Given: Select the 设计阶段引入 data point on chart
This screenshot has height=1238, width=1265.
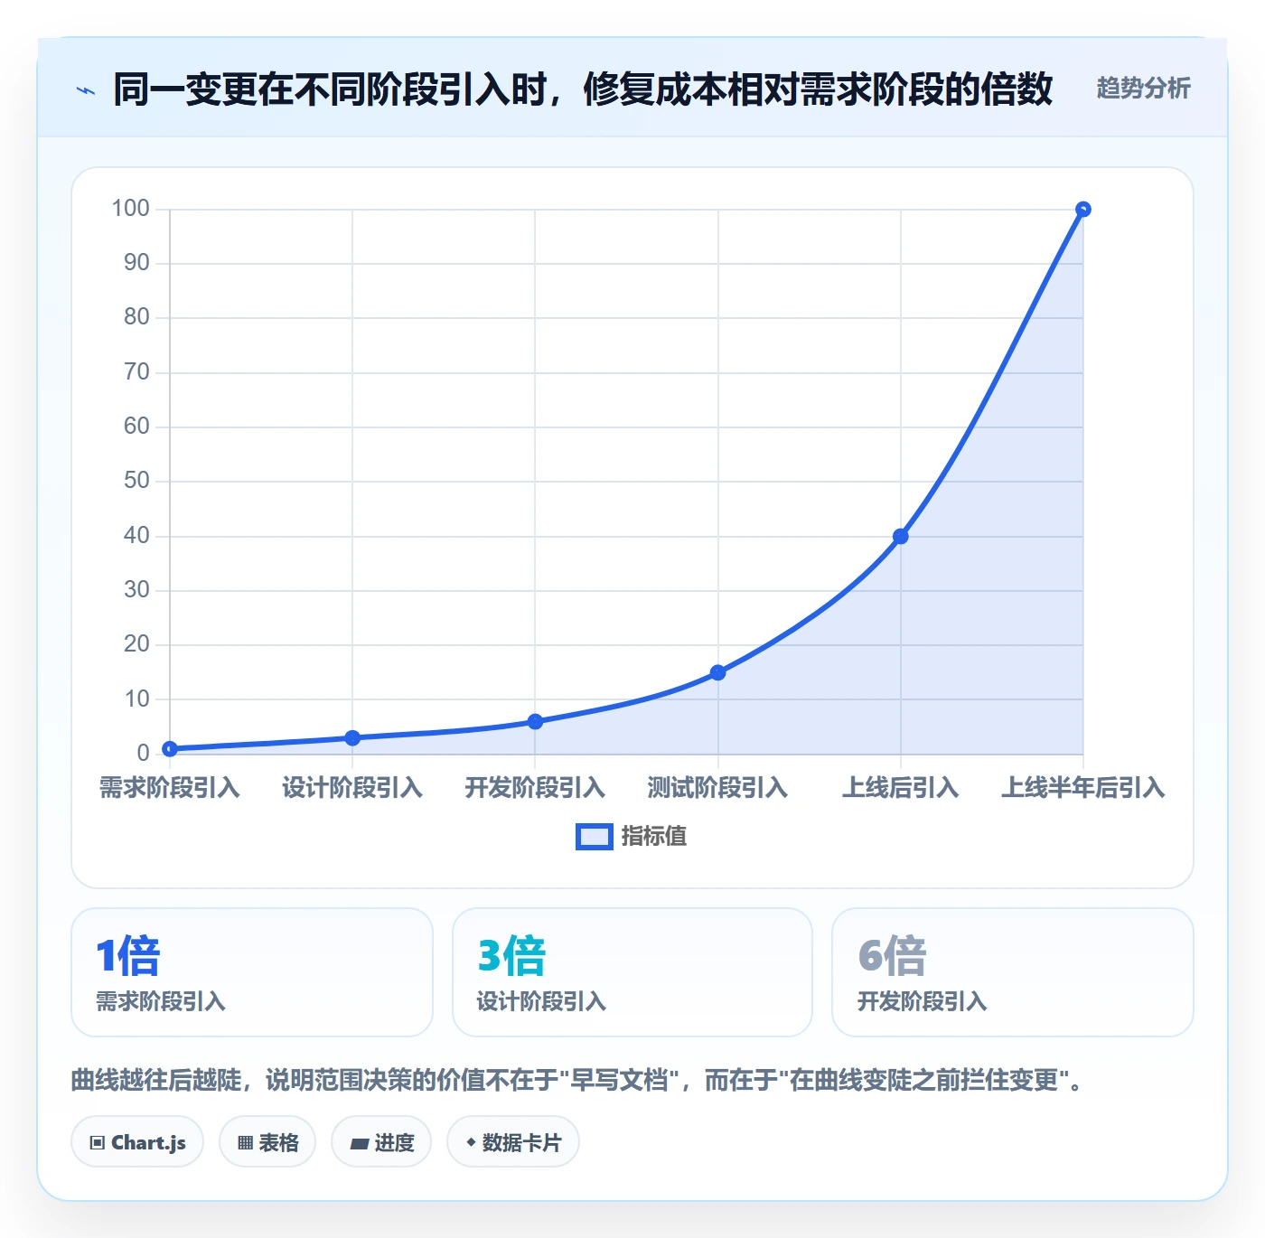Looking at the screenshot, I should [352, 738].
